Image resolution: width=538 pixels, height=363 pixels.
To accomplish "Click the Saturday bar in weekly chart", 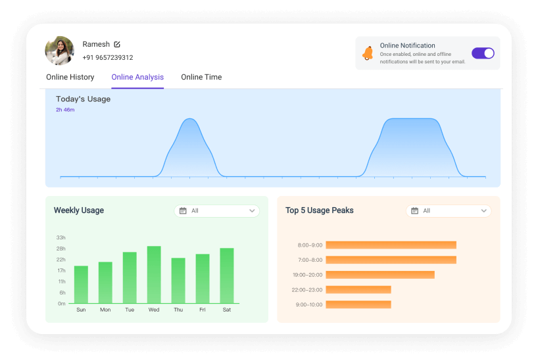I will tap(227, 276).
